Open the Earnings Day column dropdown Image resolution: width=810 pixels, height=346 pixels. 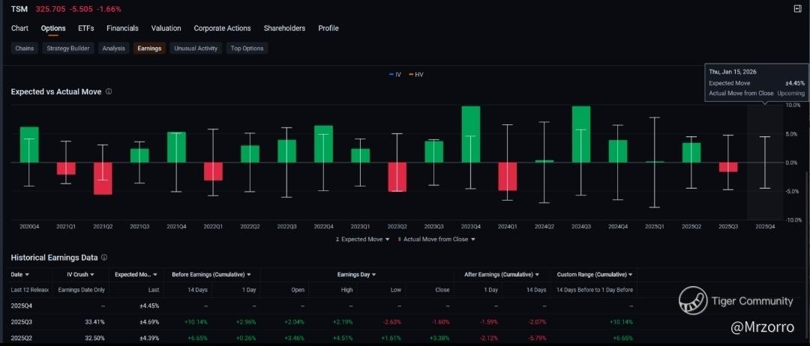point(356,274)
